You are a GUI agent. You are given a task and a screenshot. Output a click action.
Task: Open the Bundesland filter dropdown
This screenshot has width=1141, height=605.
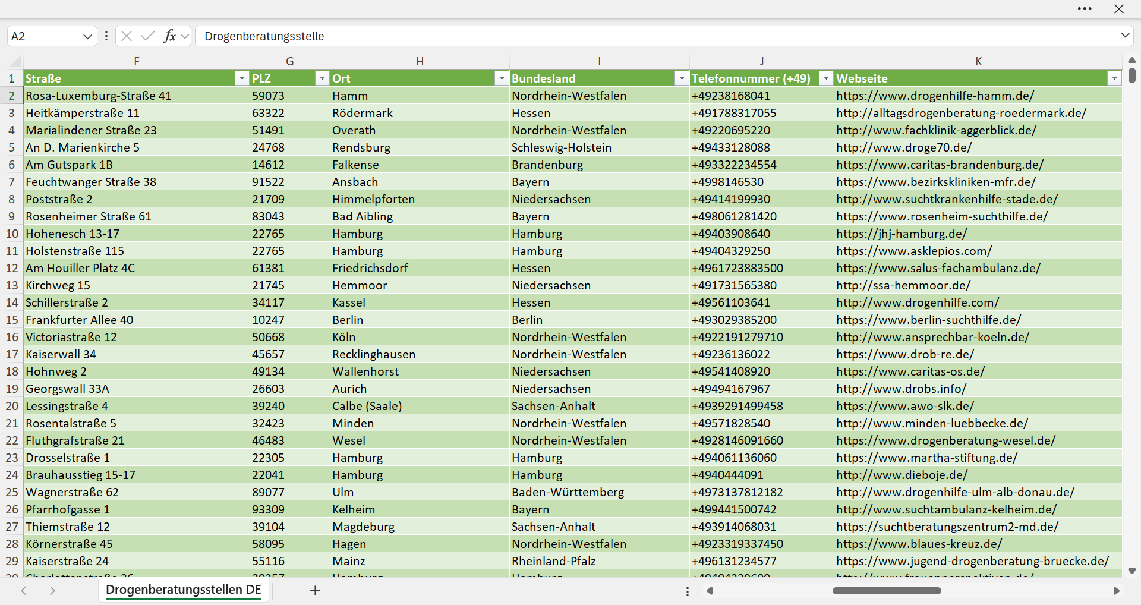(681, 78)
